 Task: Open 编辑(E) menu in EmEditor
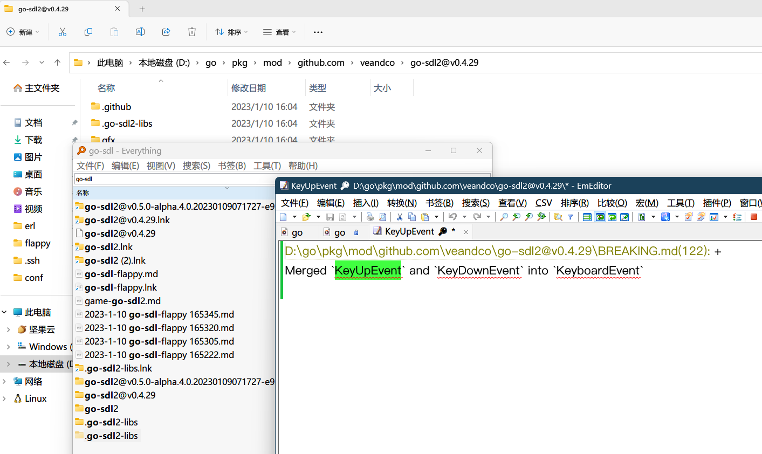(x=331, y=203)
